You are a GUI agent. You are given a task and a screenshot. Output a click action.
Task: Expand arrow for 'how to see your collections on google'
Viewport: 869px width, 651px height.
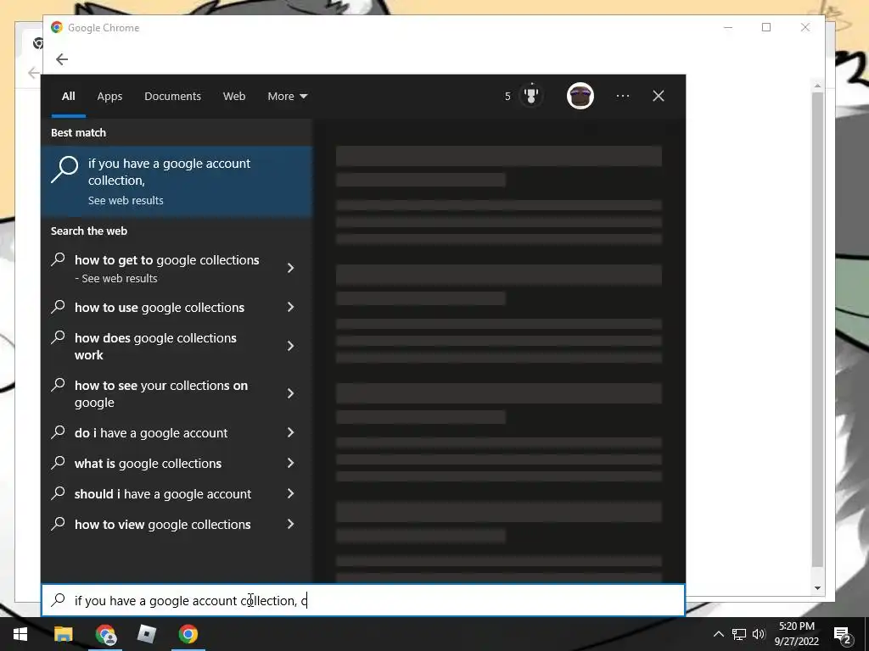point(290,393)
